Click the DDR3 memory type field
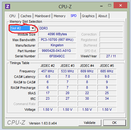 coord(81,28)
